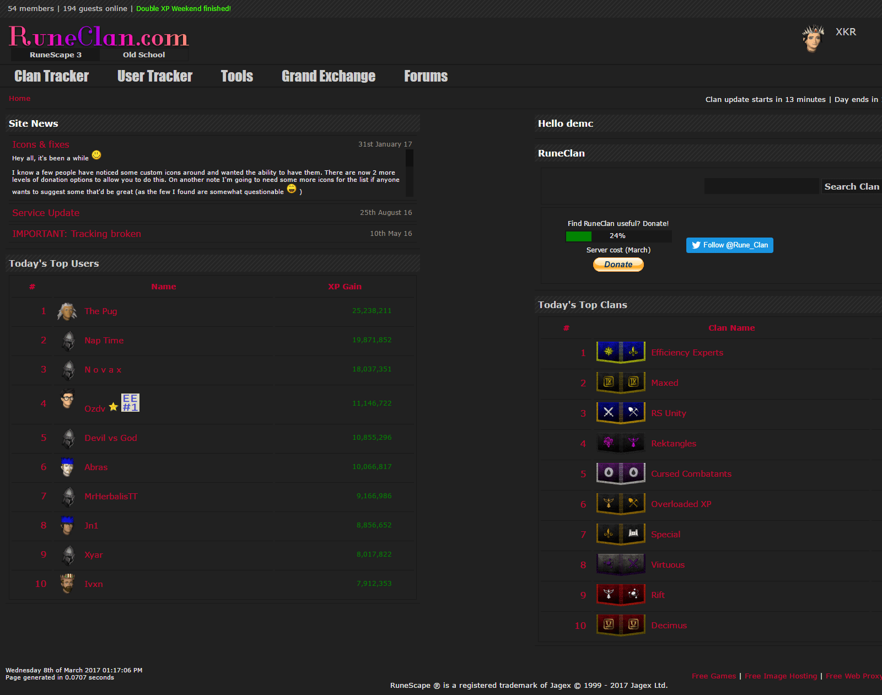The width and height of the screenshot is (882, 695).
Task: Open the Tools menu
Action: click(237, 76)
